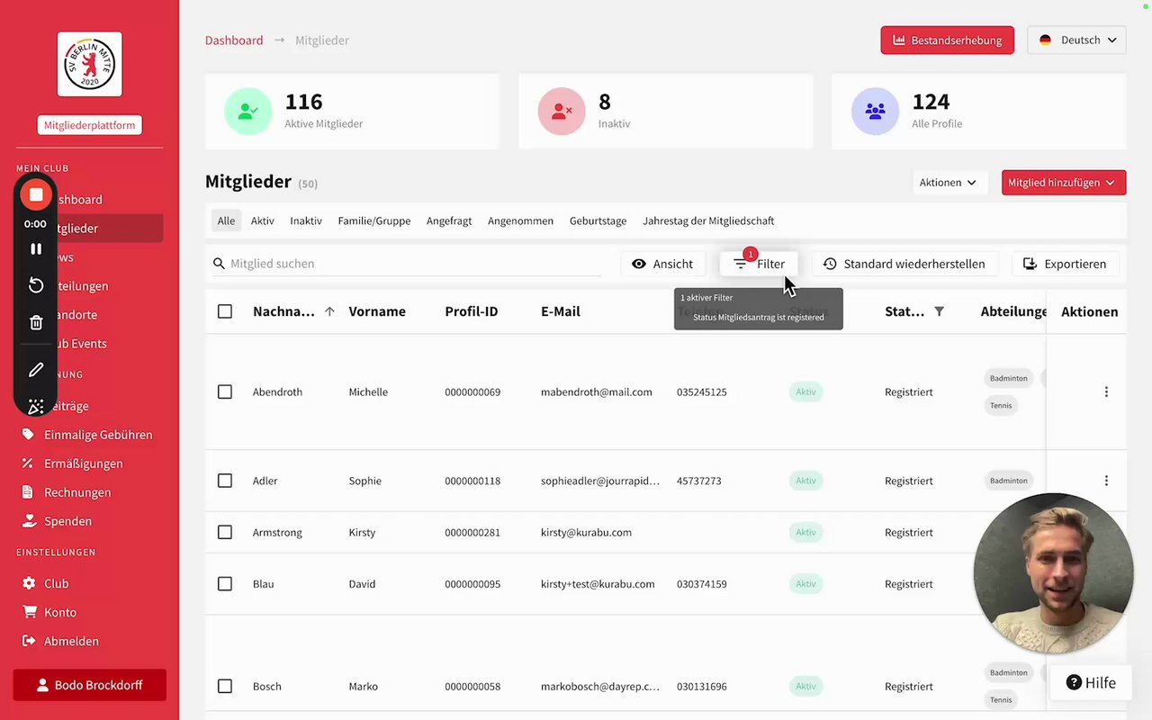The image size is (1152, 720).
Task: Open the Filter panel
Action: click(759, 264)
